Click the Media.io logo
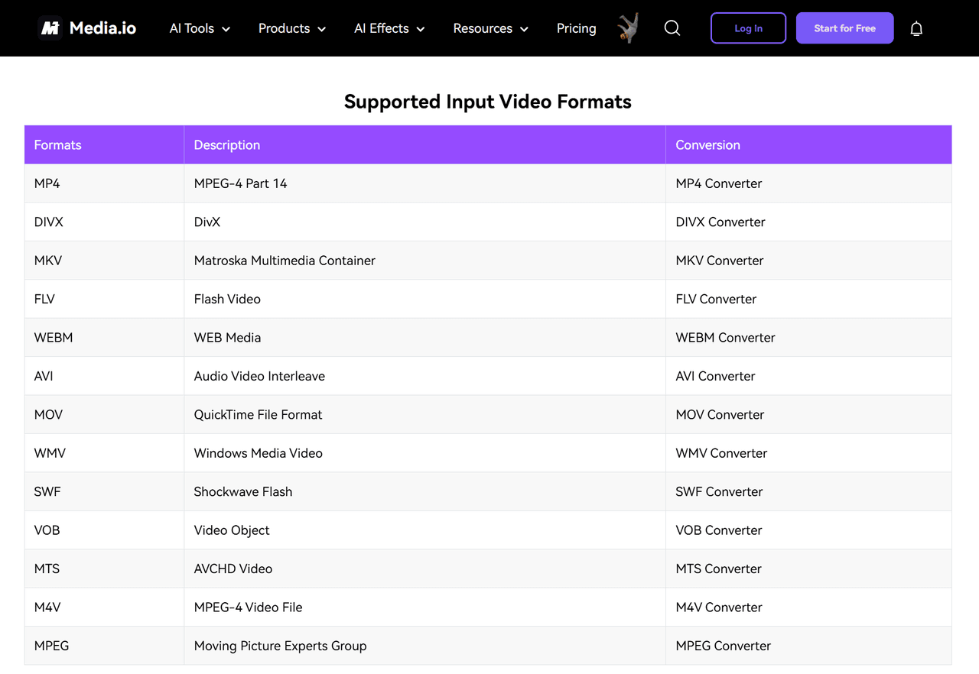 [x=87, y=28]
